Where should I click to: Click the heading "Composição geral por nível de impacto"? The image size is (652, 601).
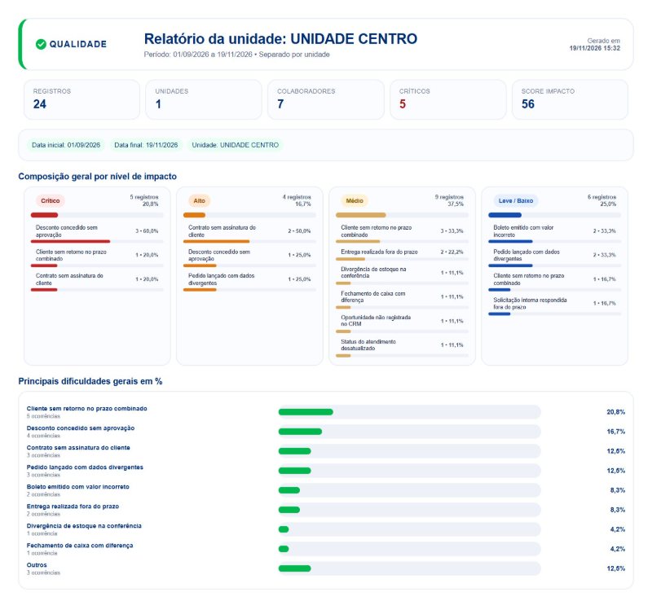point(97,176)
